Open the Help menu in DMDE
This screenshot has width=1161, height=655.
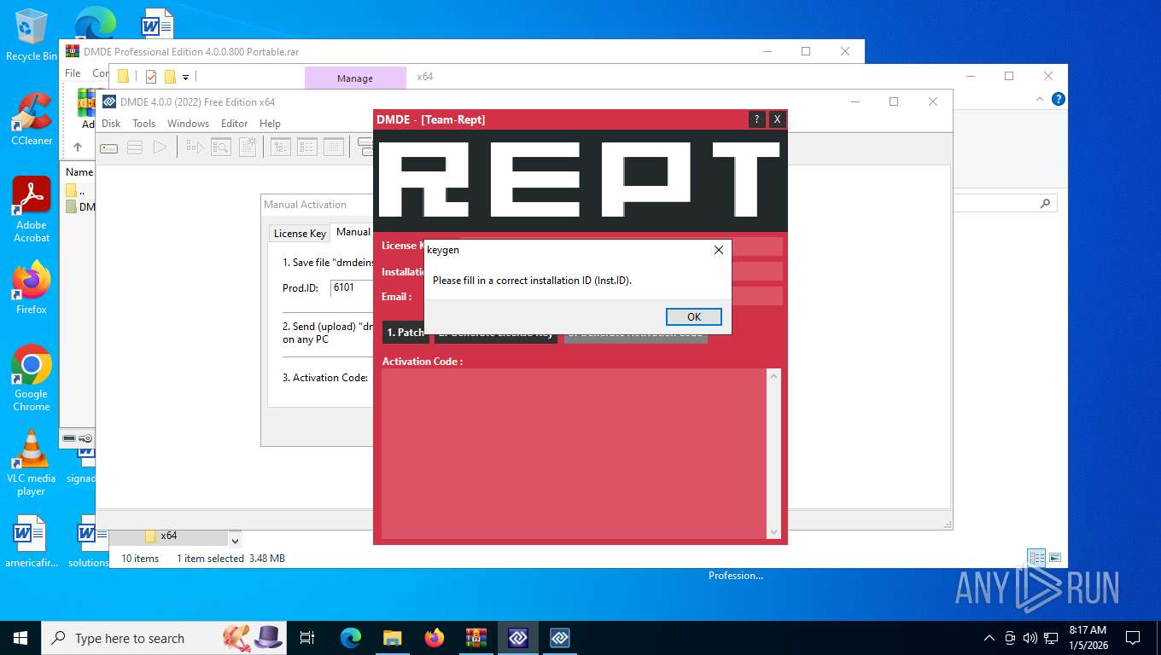click(270, 124)
